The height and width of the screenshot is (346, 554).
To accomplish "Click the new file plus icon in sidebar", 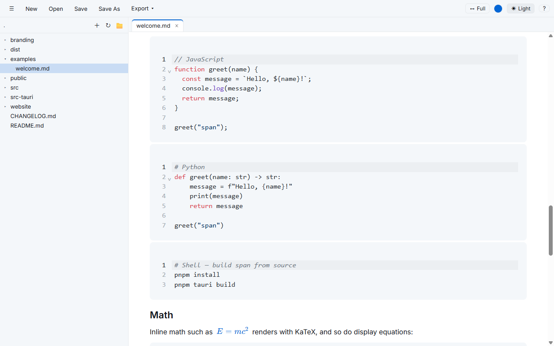I will pos(97,26).
